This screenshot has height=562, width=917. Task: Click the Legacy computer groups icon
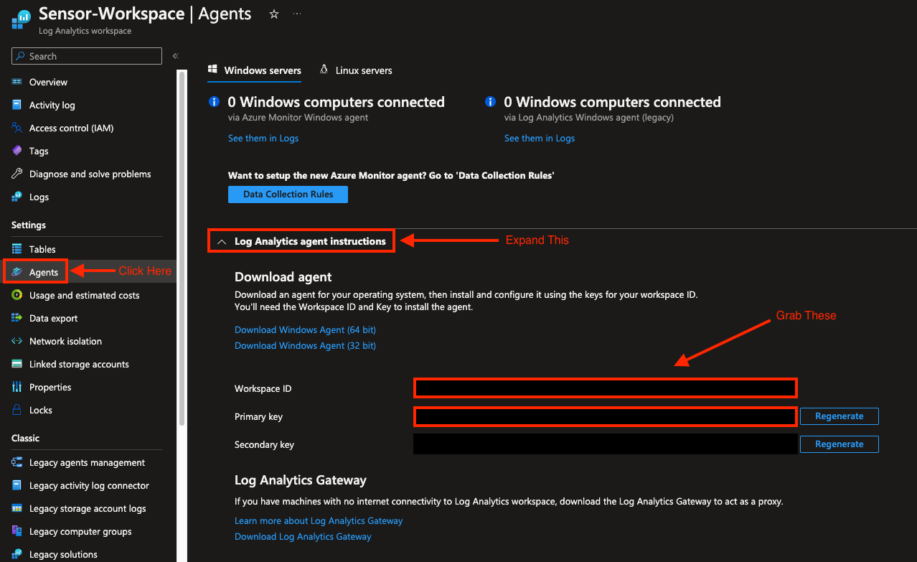coord(17,531)
